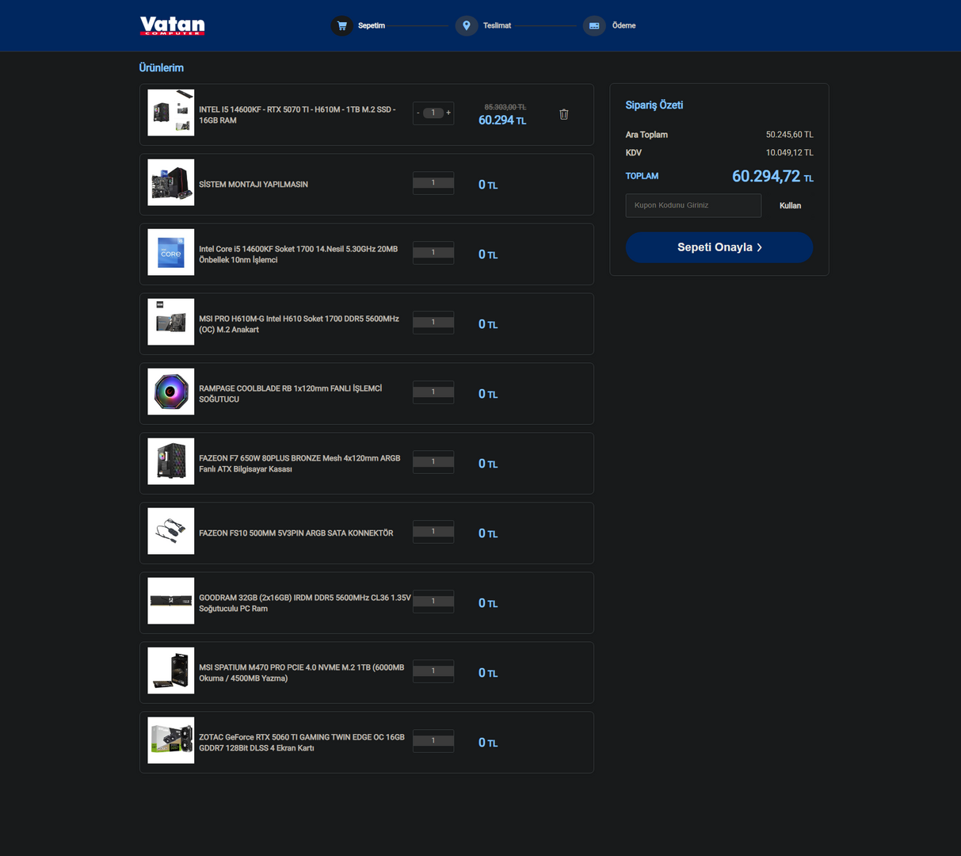Viewport: 961px width, 856px height.
Task: Click the Sepetim step label
Action: pyautogui.click(x=372, y=25)
